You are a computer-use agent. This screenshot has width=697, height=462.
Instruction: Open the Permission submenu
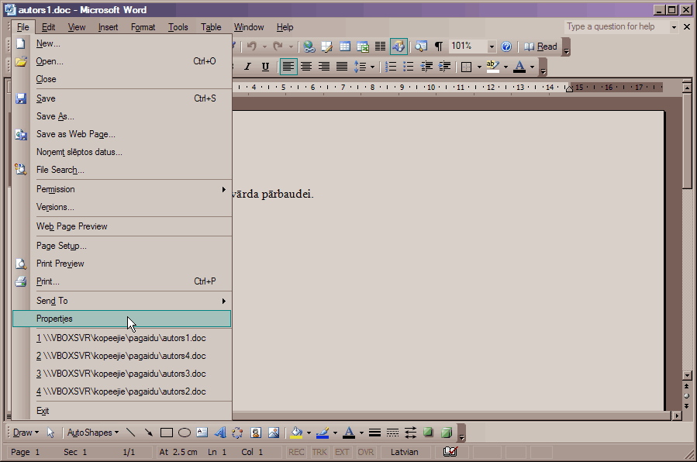tap(122, 190)
